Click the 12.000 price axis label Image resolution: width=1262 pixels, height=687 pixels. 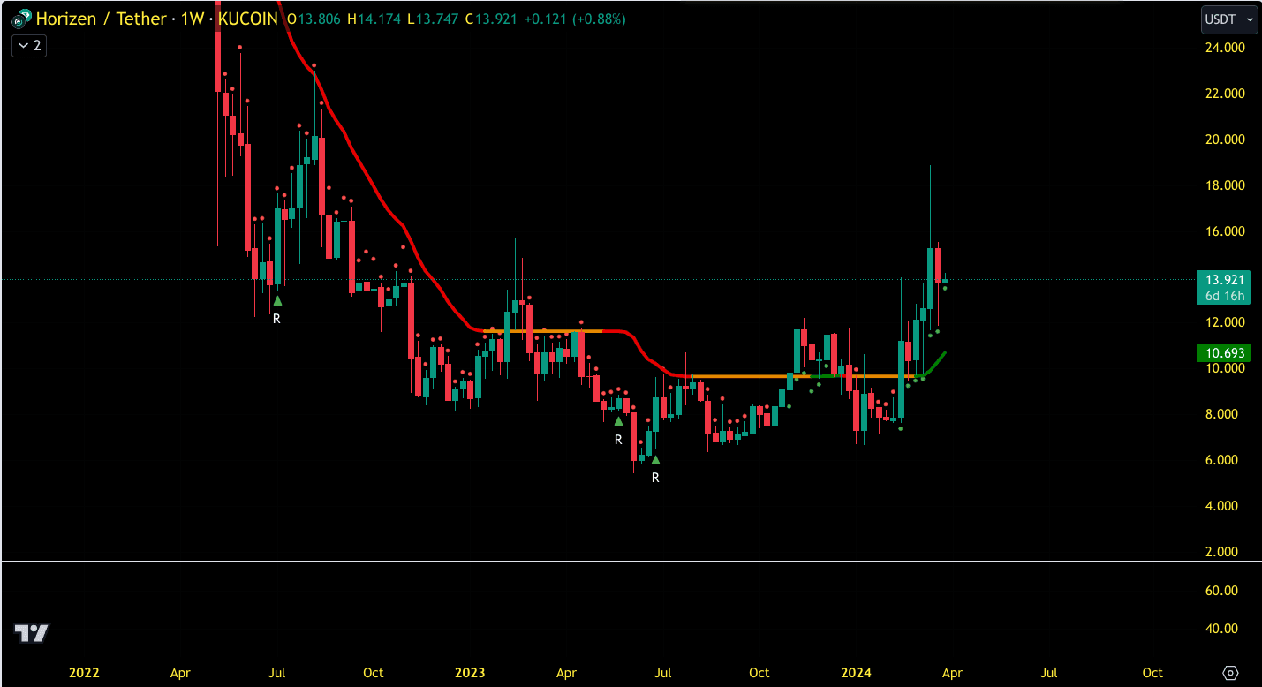1225,321
